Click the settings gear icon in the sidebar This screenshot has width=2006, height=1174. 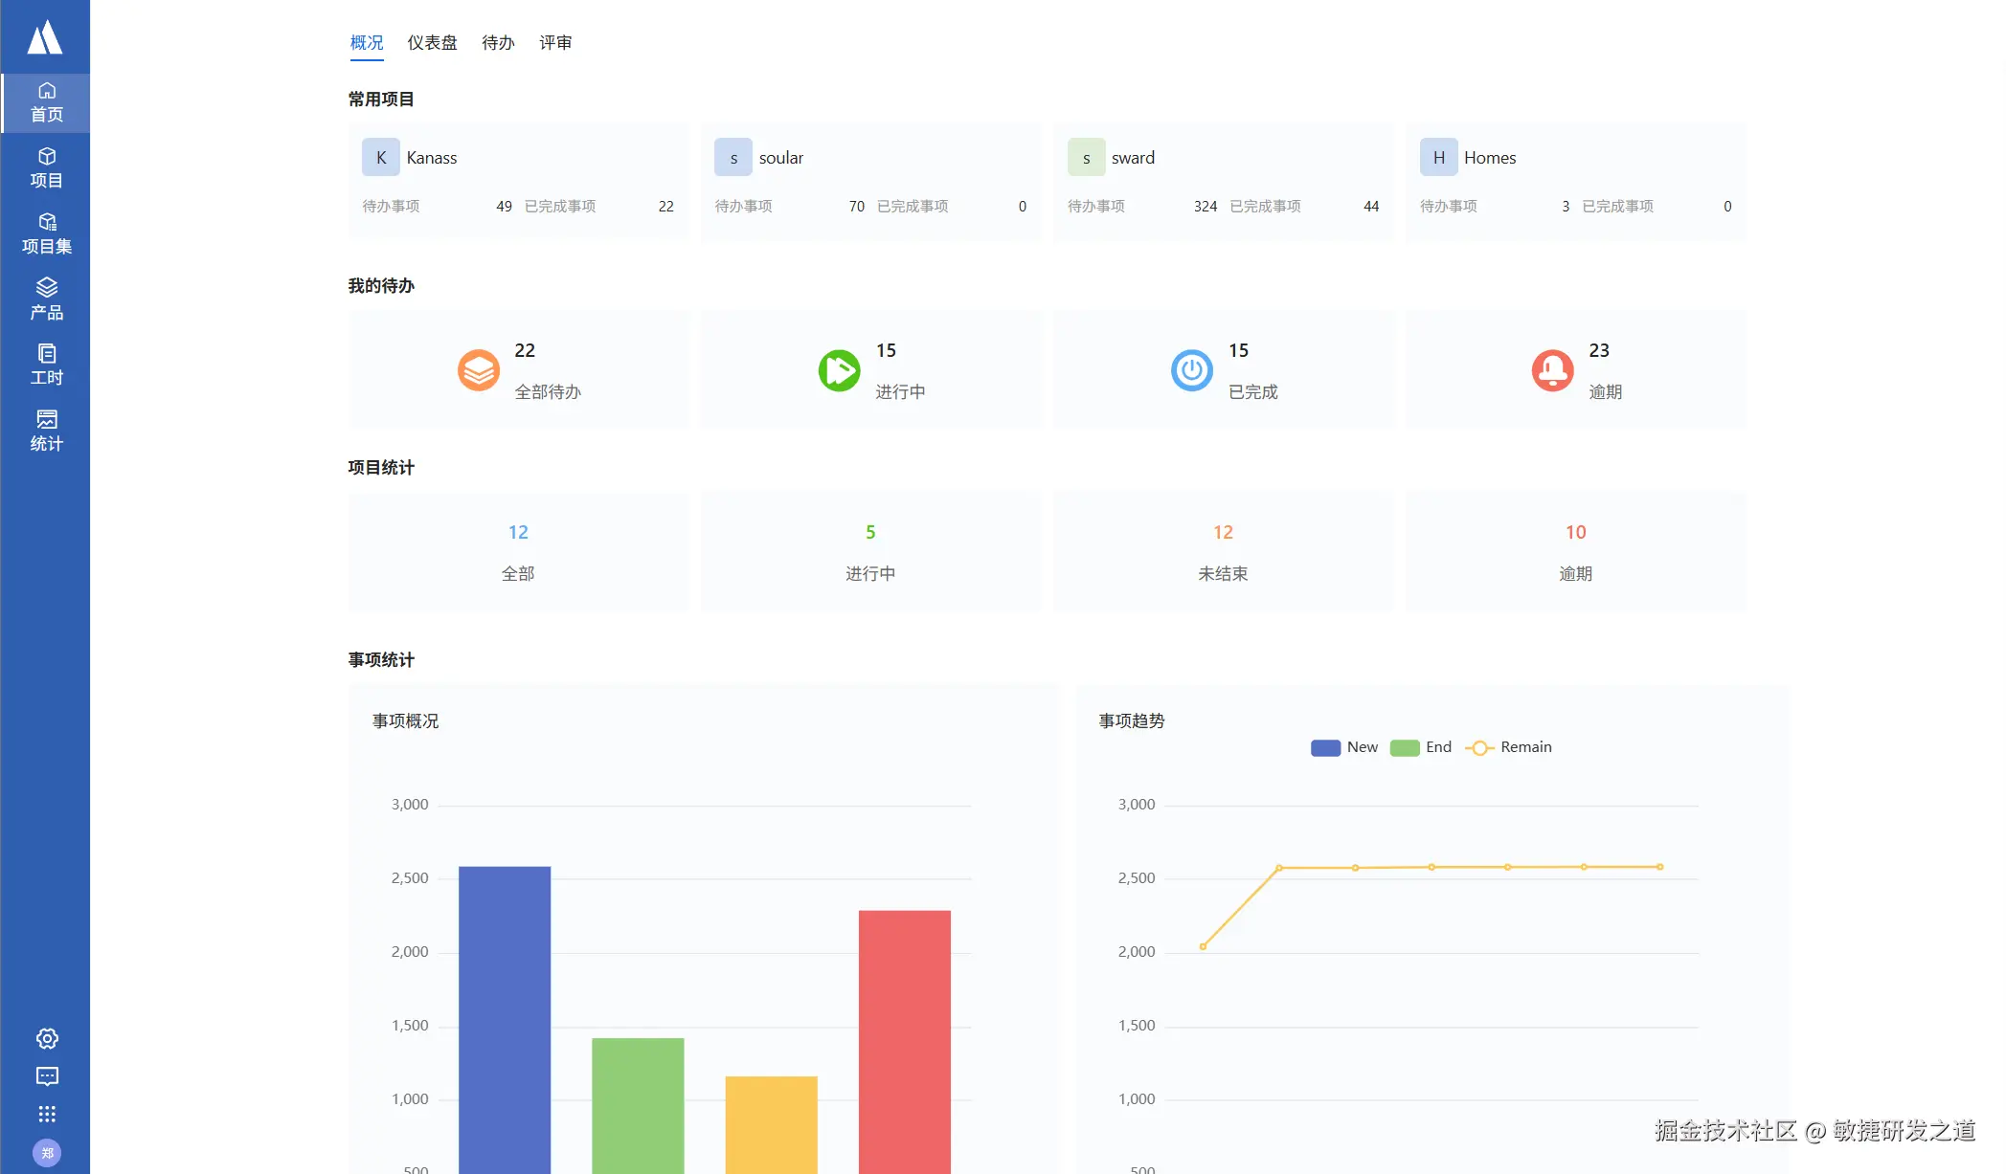click(47, 1038)
